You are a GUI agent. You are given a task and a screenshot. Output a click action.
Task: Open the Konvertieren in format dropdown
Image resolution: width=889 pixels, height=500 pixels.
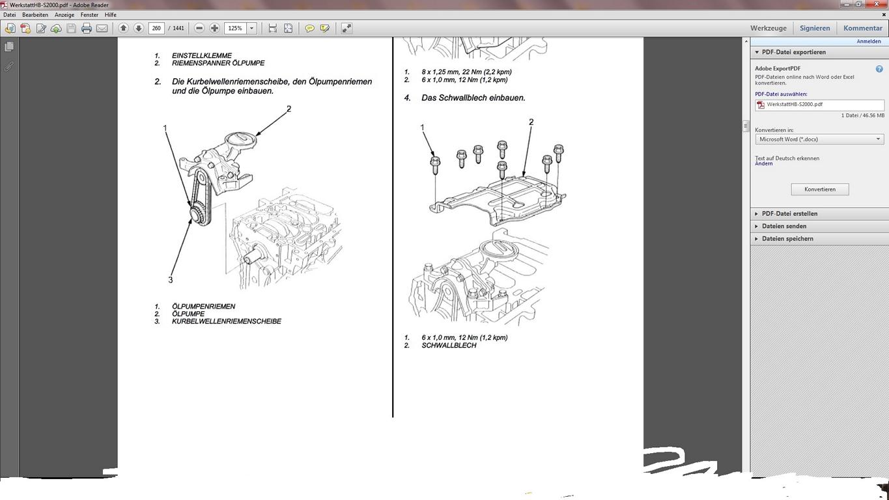point(819,139)
